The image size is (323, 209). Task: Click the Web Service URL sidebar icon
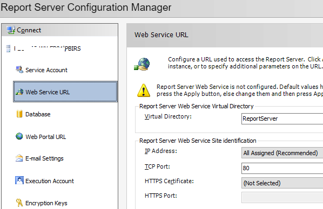pyautogui.click(x=19, y=92)
